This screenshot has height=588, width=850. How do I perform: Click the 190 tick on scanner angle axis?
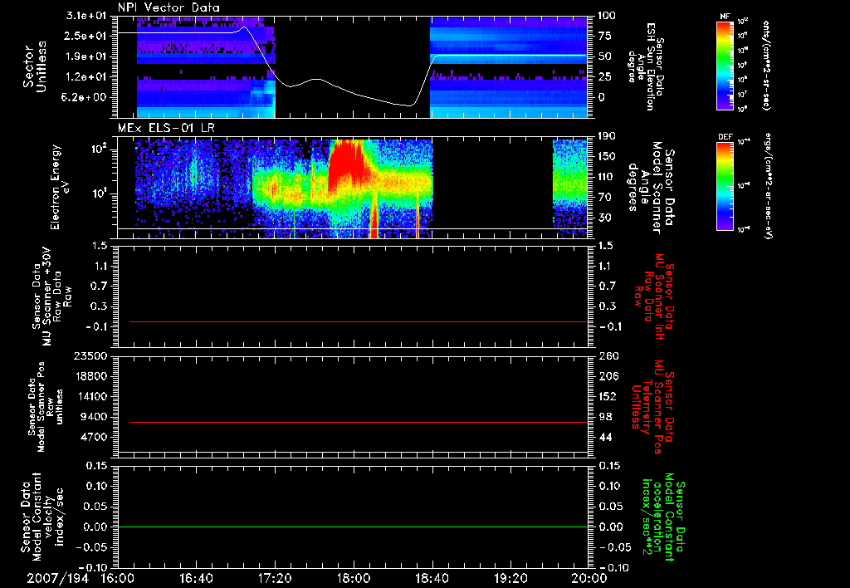pos(607,136)
